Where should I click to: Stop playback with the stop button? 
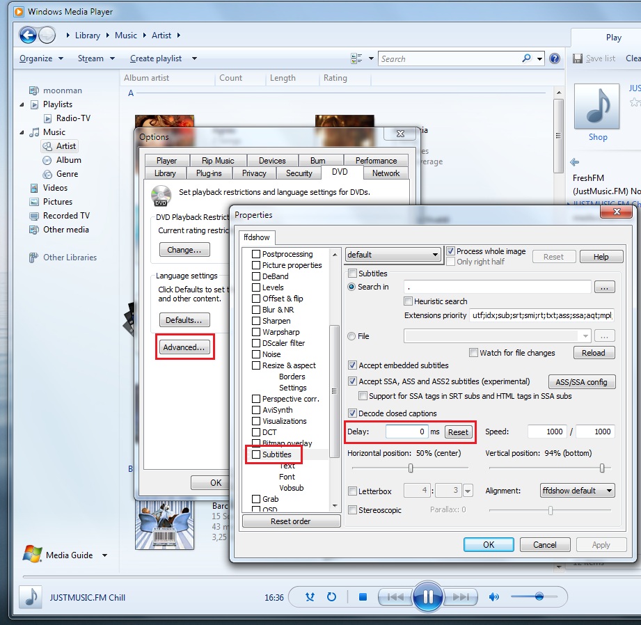(363, 597)
